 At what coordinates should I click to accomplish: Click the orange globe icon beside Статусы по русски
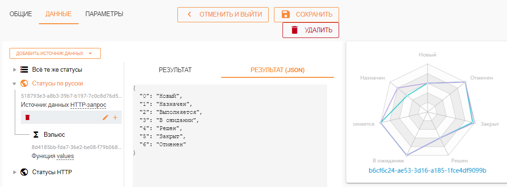pyautogui.click(x=24, y=84)
